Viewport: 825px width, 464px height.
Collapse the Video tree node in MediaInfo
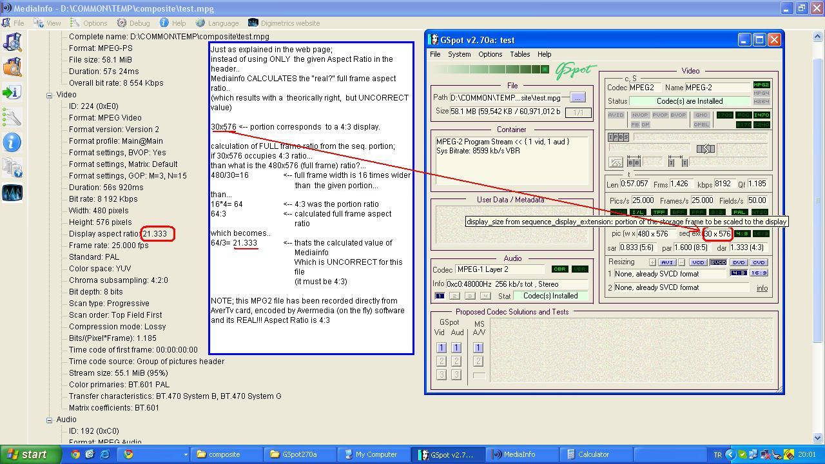coord(49,95)
